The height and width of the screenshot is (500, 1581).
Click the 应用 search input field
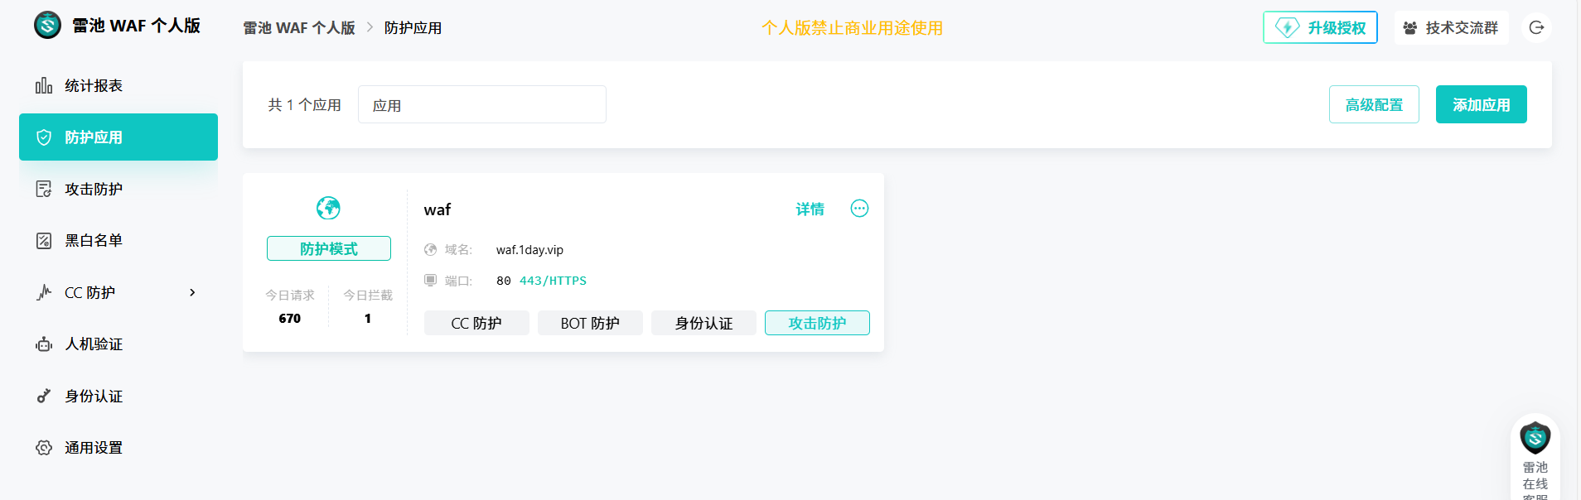(x=481, y=103)
